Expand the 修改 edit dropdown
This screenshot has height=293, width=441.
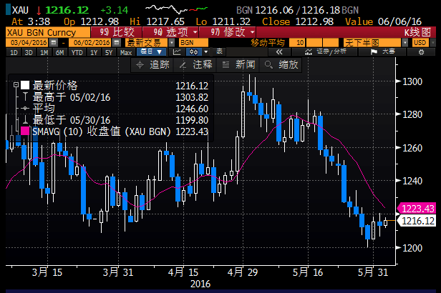(x=231, y=32)
